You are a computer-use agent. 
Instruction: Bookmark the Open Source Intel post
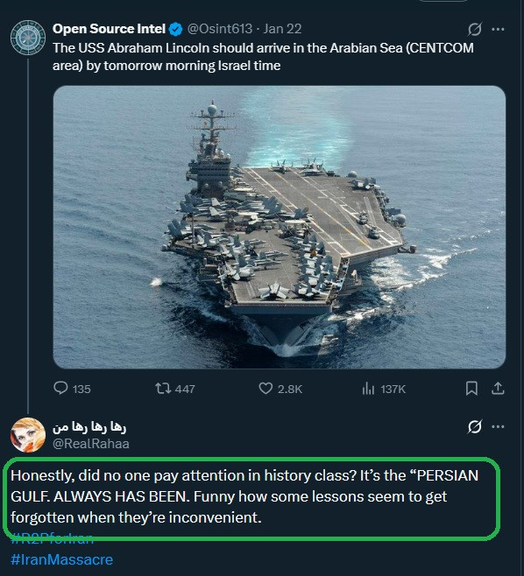[x=471, y=389]
